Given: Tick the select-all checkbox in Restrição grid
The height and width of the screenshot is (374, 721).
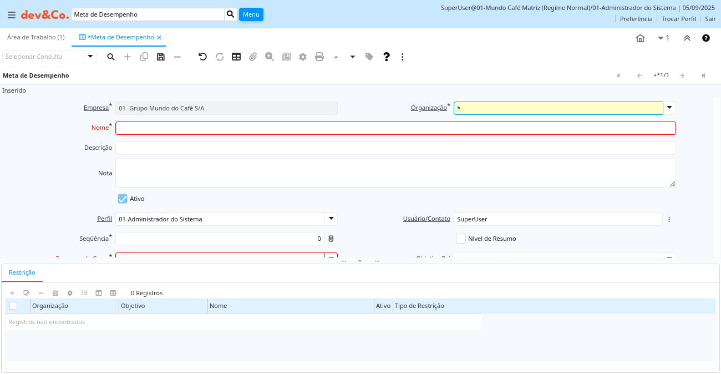Looking at the screenshot, I should 13,306.
